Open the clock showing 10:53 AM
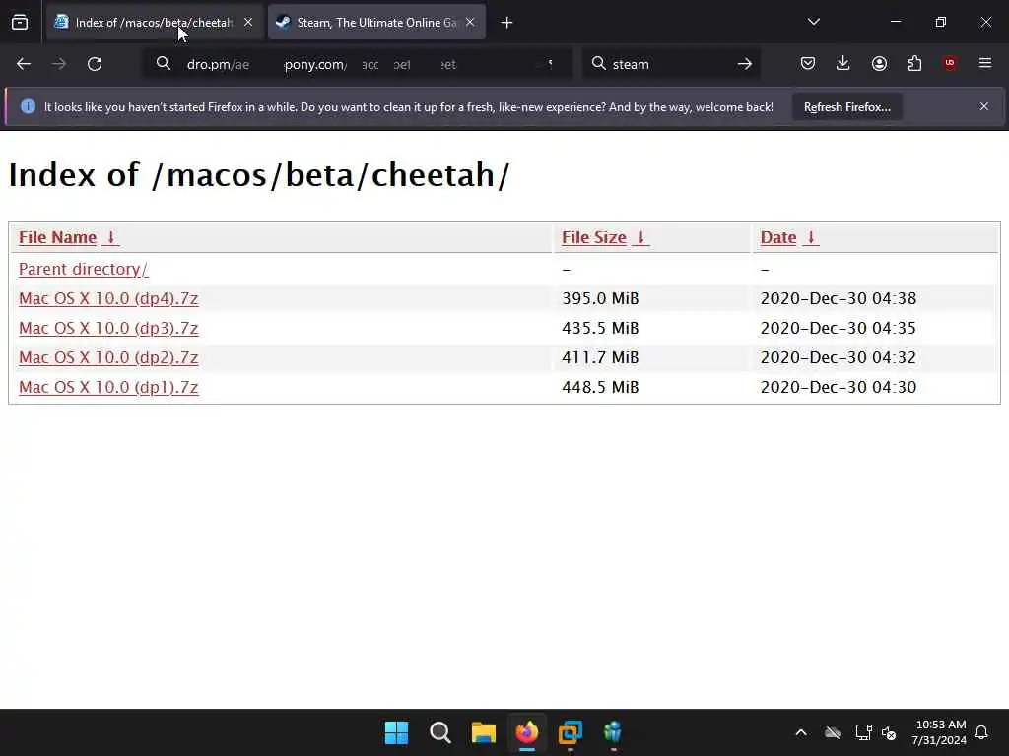1009x756 pixels. tap(939, 732)
